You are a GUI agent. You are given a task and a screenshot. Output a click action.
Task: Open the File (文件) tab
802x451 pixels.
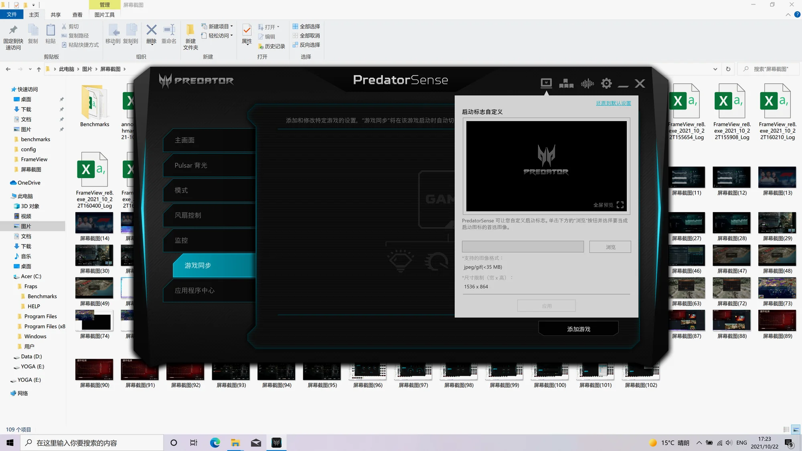point(12,14)
